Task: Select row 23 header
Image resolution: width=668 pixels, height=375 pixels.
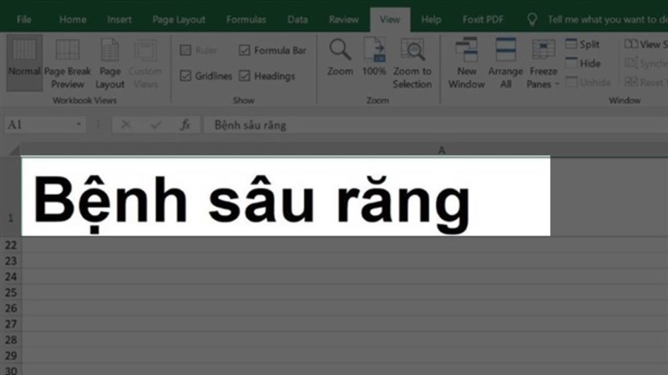Action: [11, 261]
